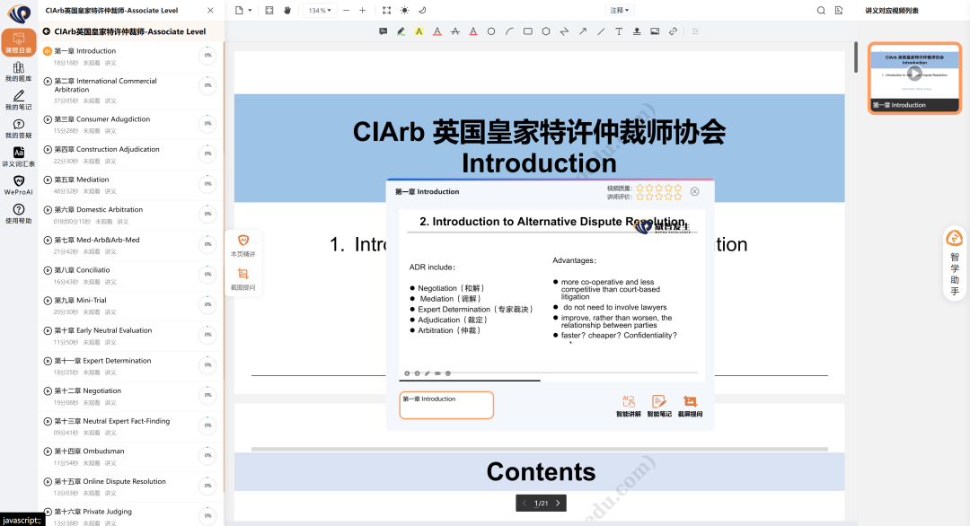Go to next page arrow
The height and width of the screenshot is (526, 970).
[558, 503]
